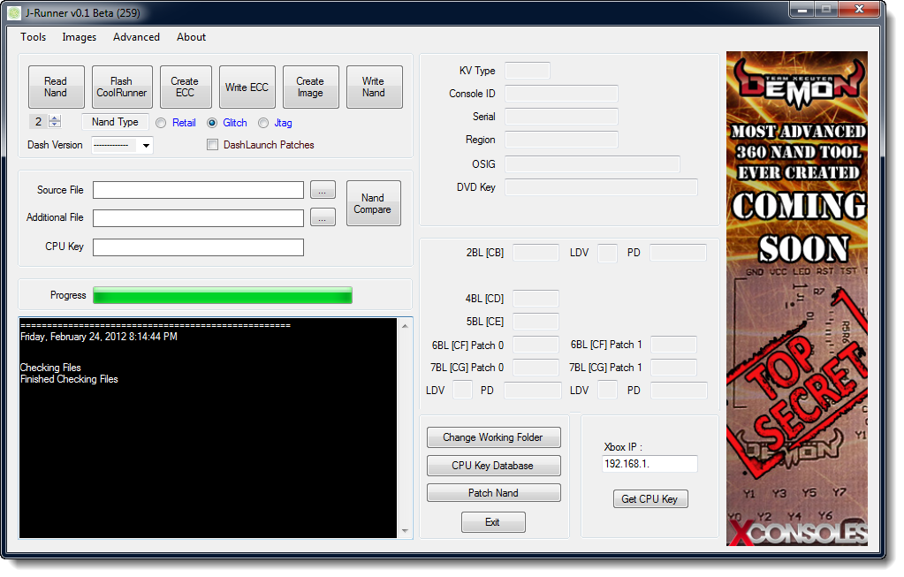
Task: Open the Tools menu
Action: 34,37
